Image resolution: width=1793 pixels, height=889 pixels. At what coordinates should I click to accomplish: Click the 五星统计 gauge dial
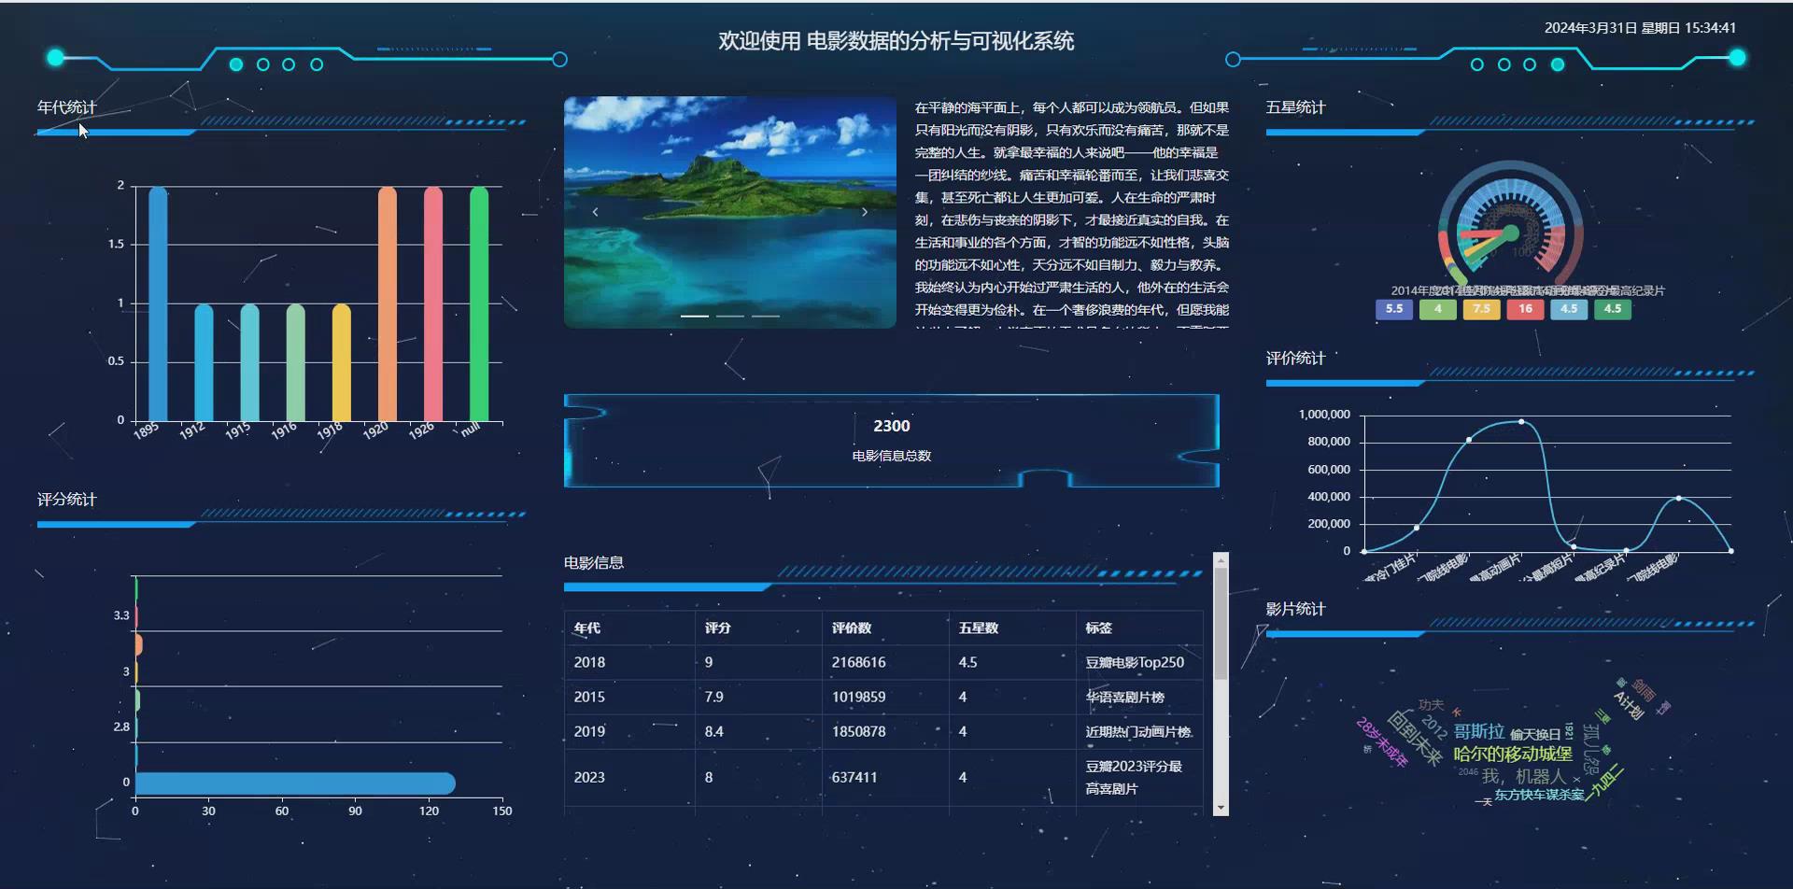point(1511,224)
